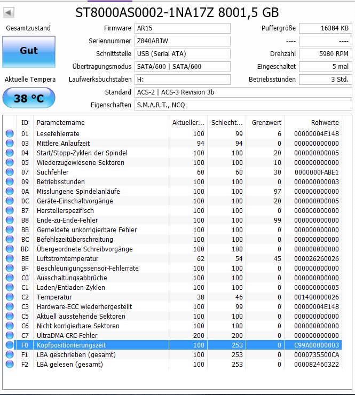Select the Lesefehlerrate parameter name

pos(58,134)
